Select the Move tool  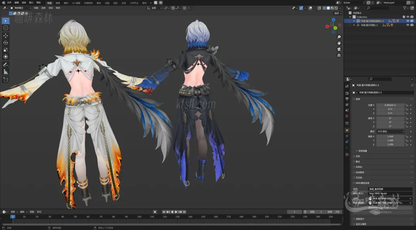(x=6, y=35)
